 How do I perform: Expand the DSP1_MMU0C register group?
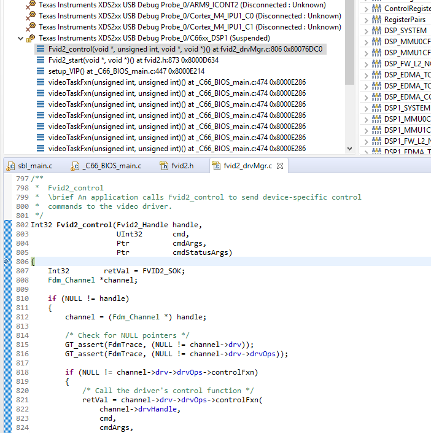(366, 120)
